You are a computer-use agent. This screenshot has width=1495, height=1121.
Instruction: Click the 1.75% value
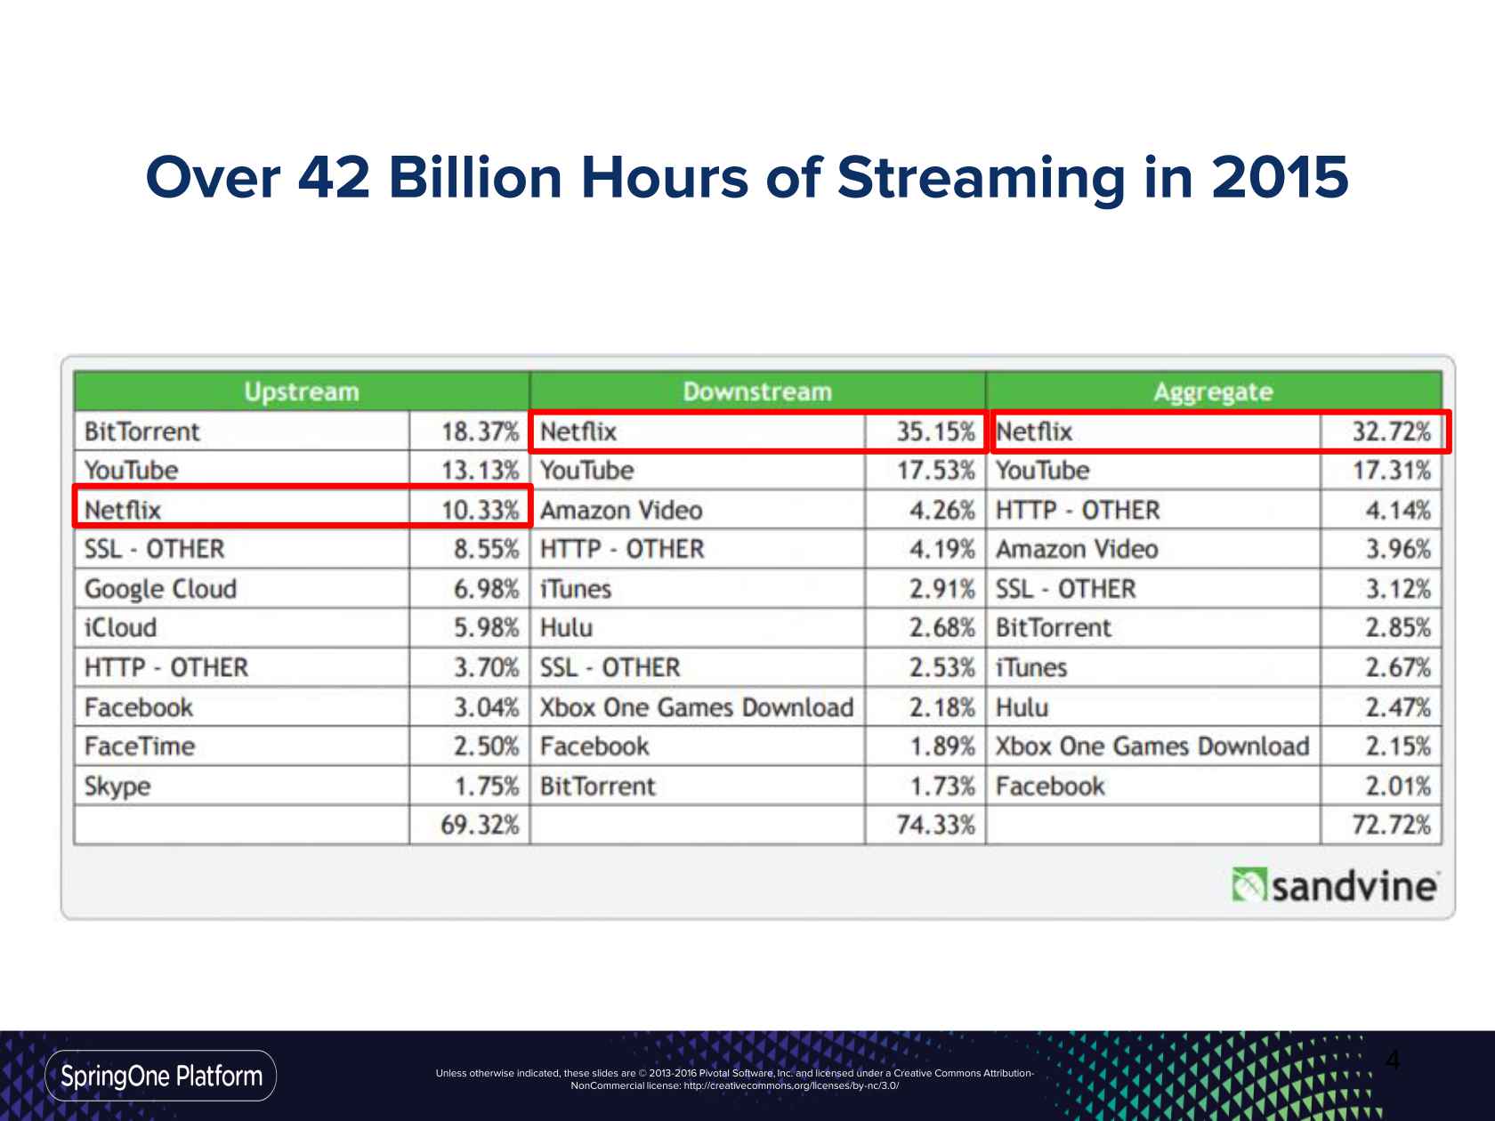point(486,786)
